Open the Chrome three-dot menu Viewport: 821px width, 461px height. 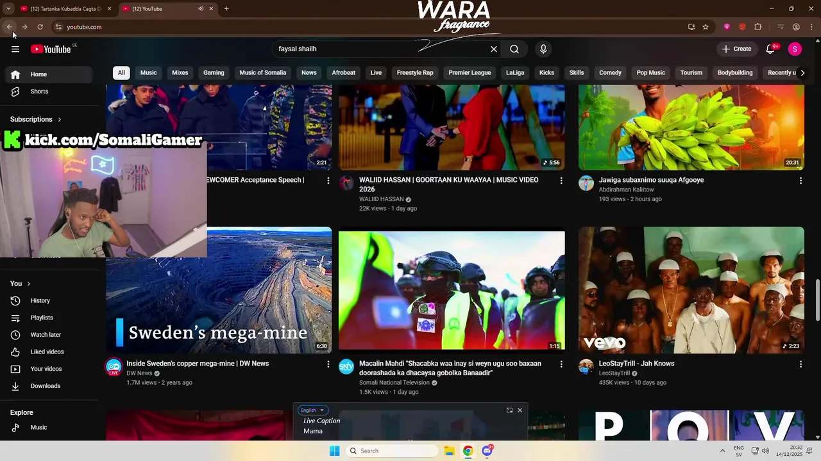point(811,27)
